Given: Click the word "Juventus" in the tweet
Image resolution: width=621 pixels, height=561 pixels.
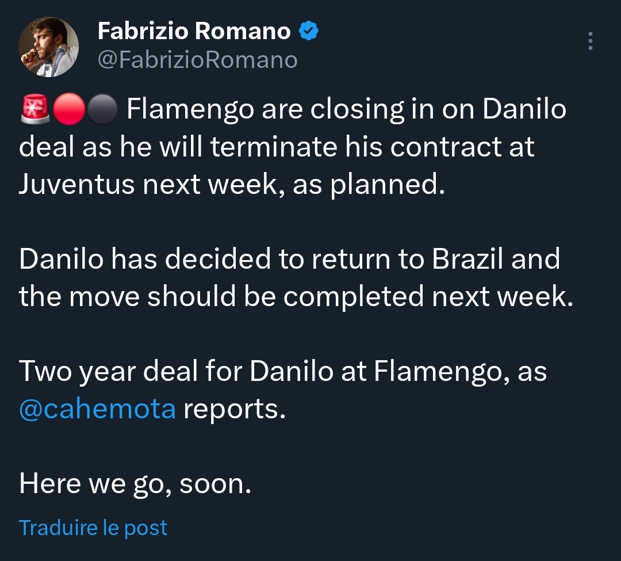Looking at the screenshot, I should [76, 185].
